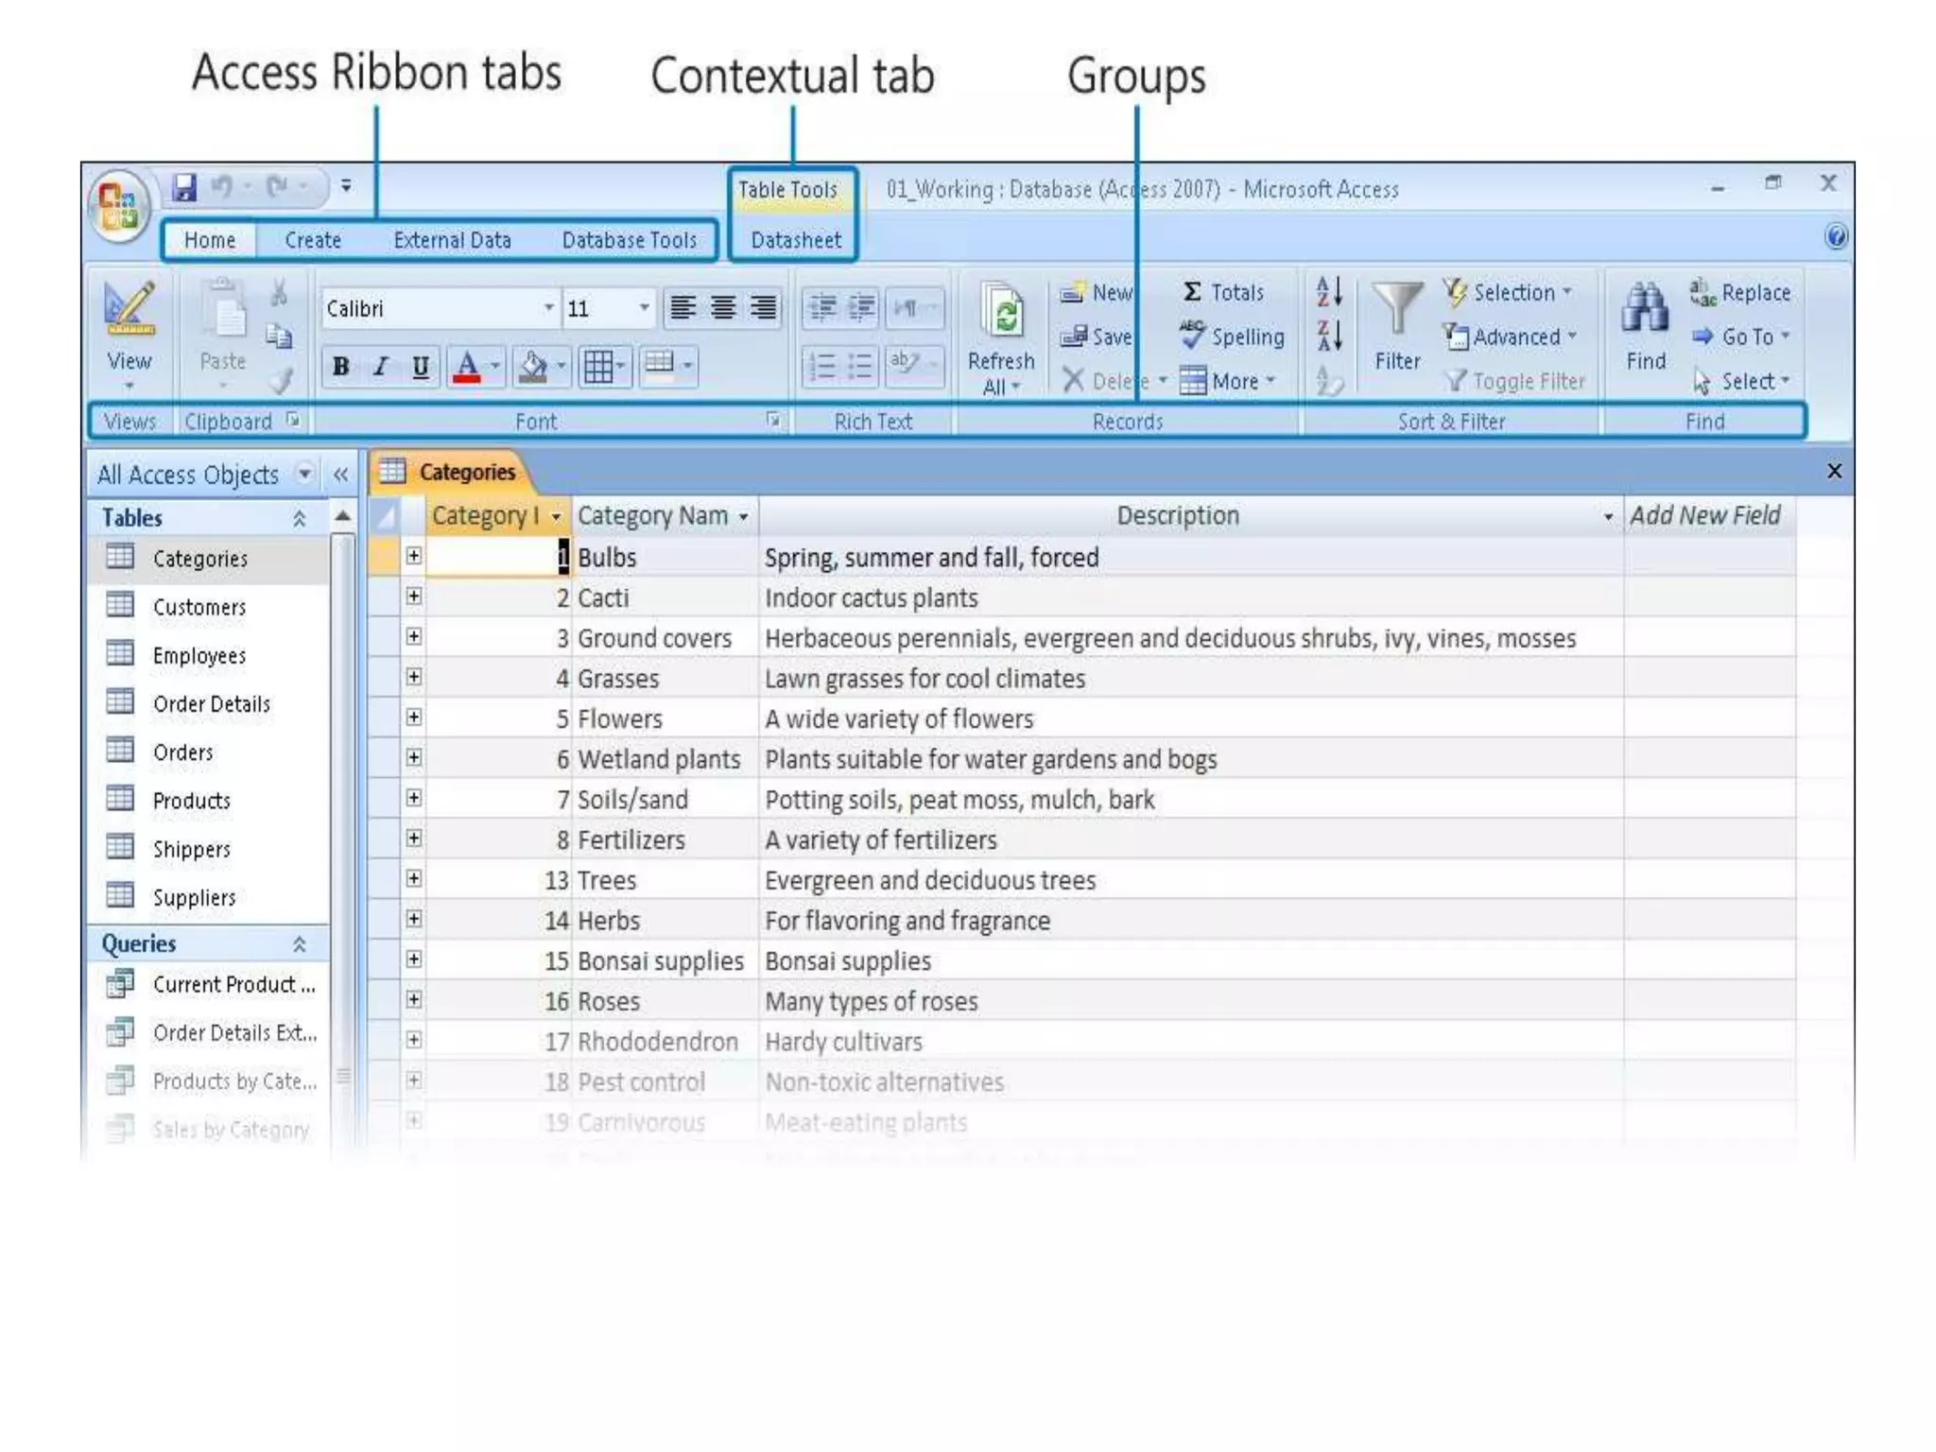Open the Database Tools tab

pos(629,240)
